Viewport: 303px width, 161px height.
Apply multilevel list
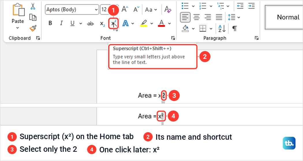pyautogui.click(x=220, y=6)
